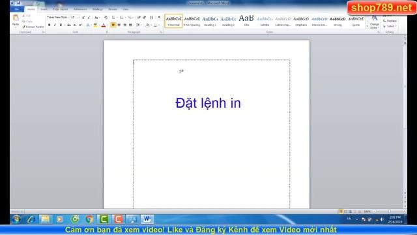This screenshot has height=235, width=417.
Task: Apply the yellow text highlight color
Action: pyautogui.click(x=95, y=25)
